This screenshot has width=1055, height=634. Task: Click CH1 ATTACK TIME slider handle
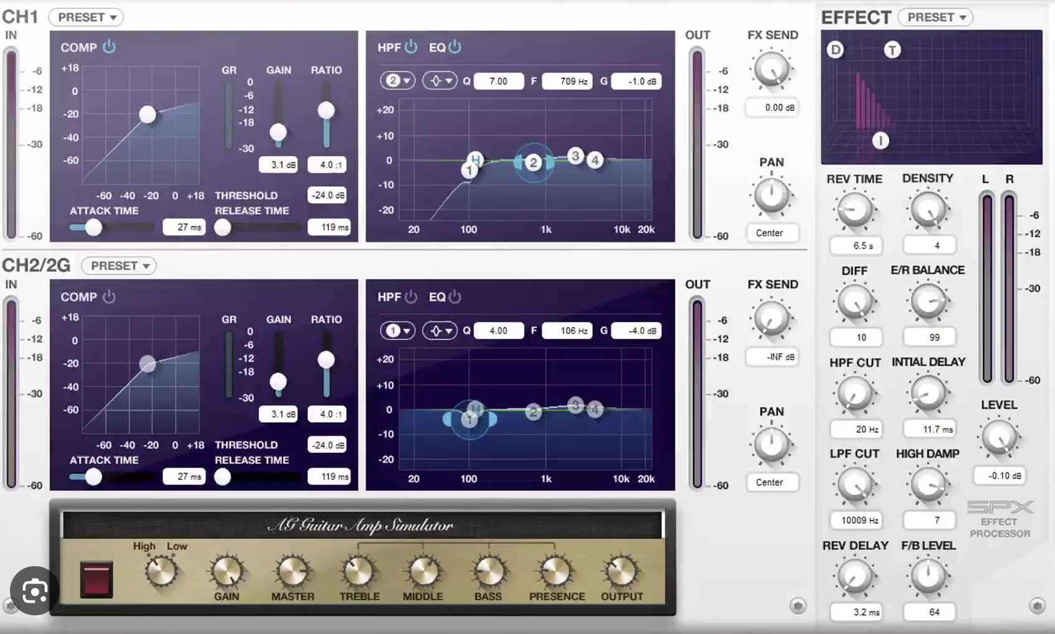pos(93,227)
